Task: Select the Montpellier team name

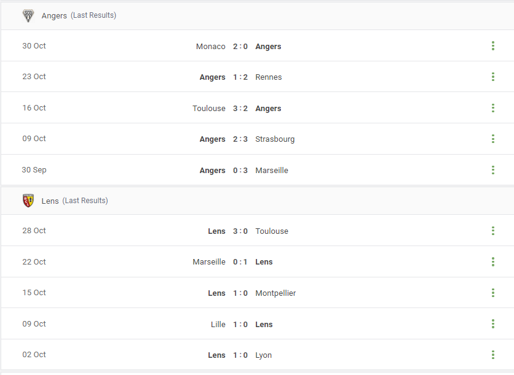Action: pyautogui.click(x=275, y=293)
